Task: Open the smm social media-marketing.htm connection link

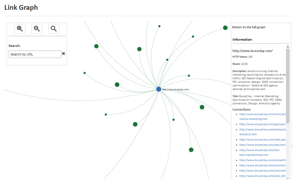Action: tap(262, 116)
